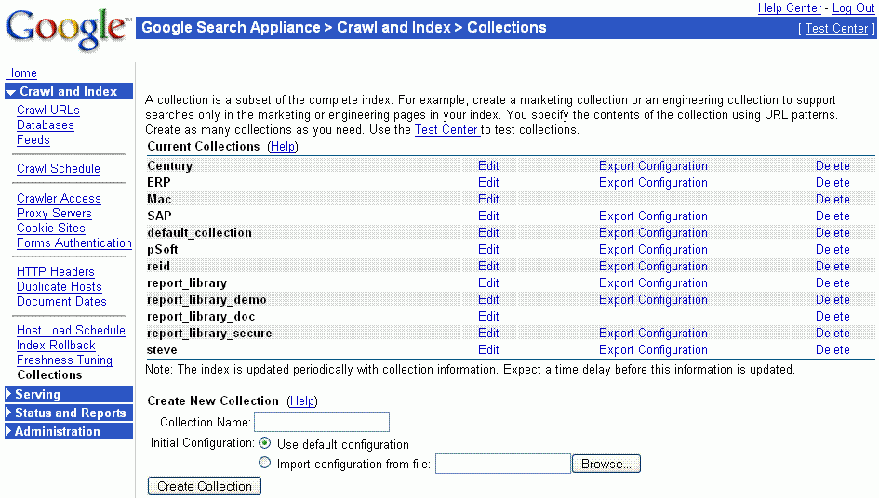Image resolution: width=879 pixels, height=498 pixels.
Task: Export Configuration for steve collection
Action: point(653,350)
